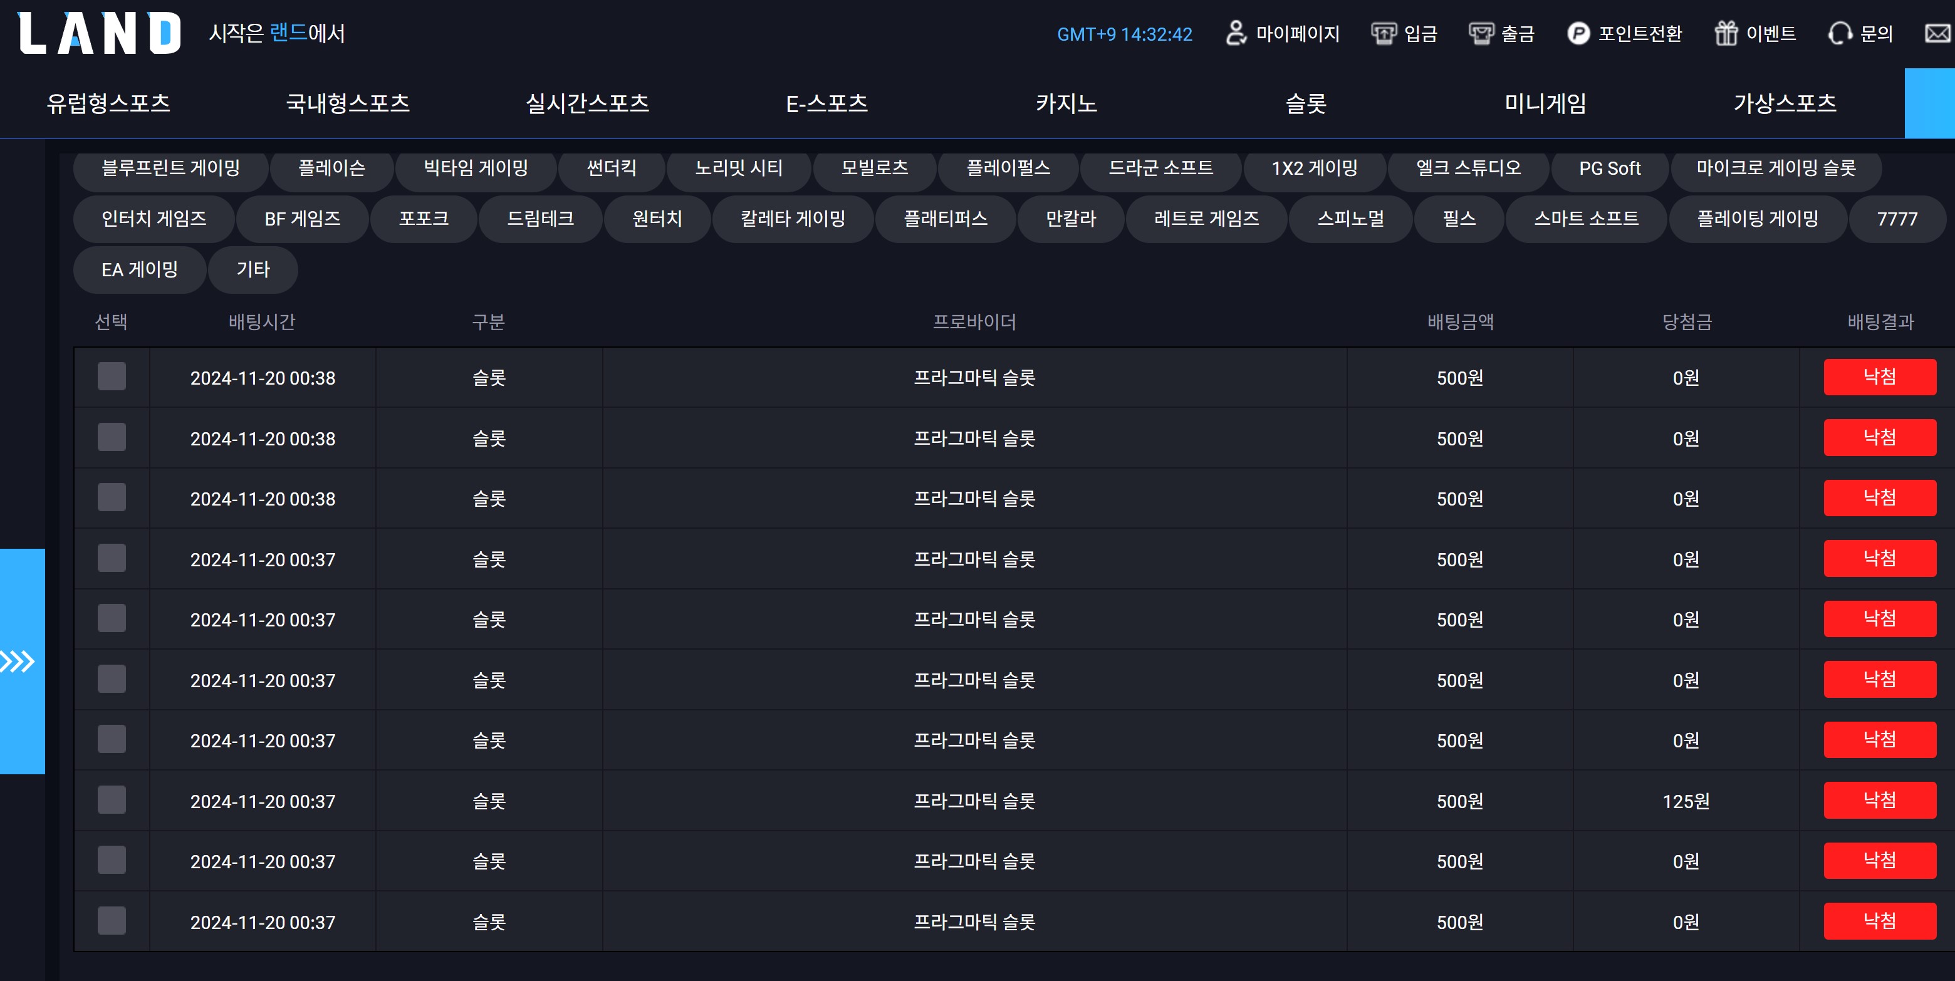
Task: Tick the checkbox on the first 00:37 row
Action: (112, 558)
